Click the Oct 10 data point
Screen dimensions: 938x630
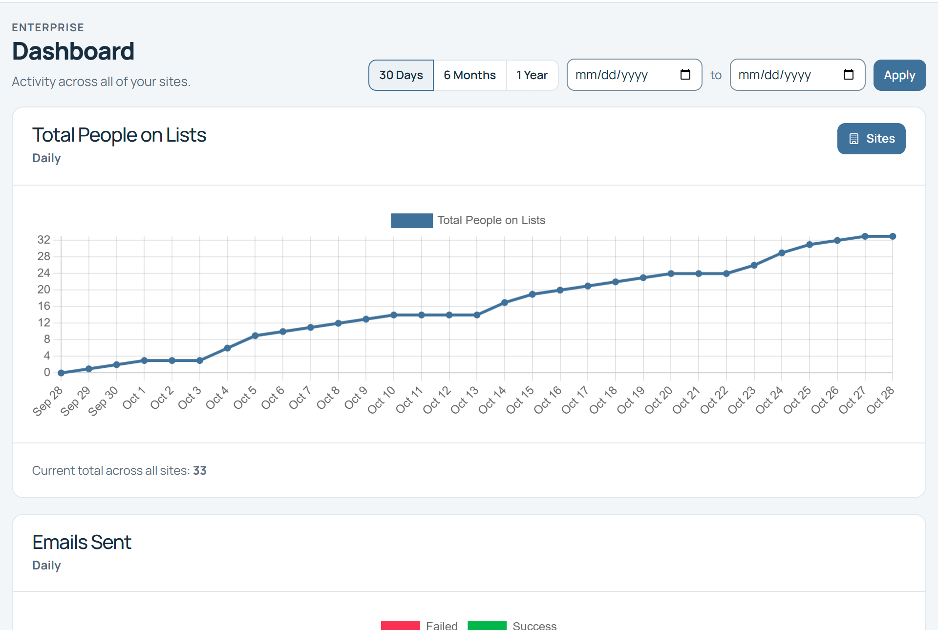(x=394, y=315)
